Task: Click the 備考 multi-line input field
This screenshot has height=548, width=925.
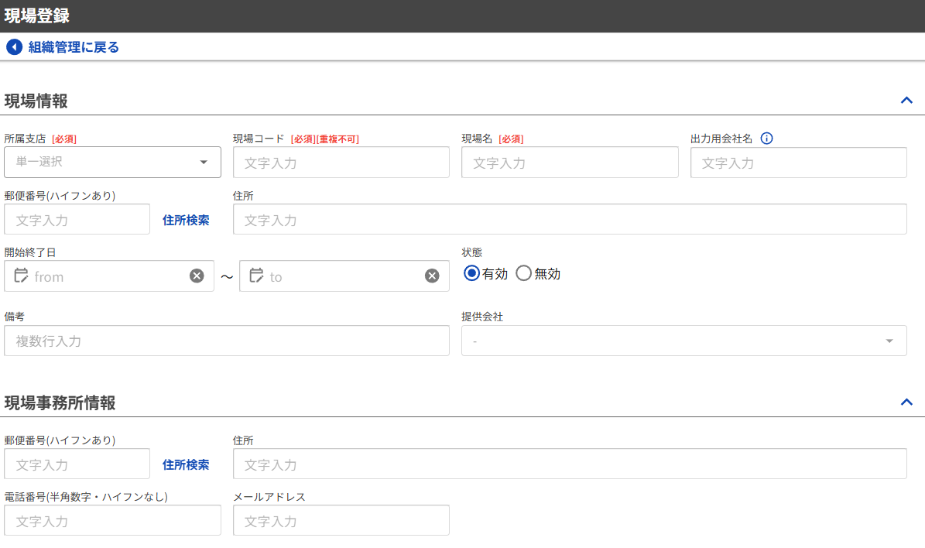Action: (226, 341)
